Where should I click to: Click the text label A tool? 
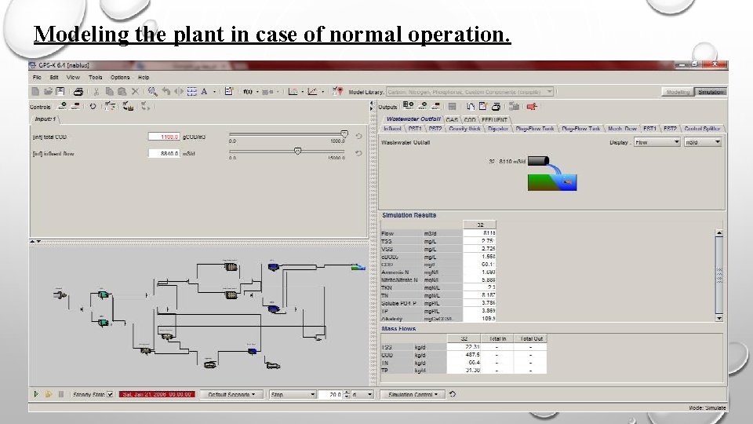click(x=204, y=91)
